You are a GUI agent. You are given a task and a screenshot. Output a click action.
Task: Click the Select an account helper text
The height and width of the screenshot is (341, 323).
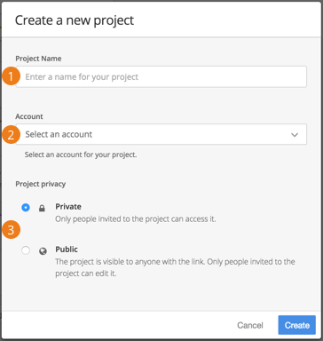pyautogui.click(x=81, y=155)
